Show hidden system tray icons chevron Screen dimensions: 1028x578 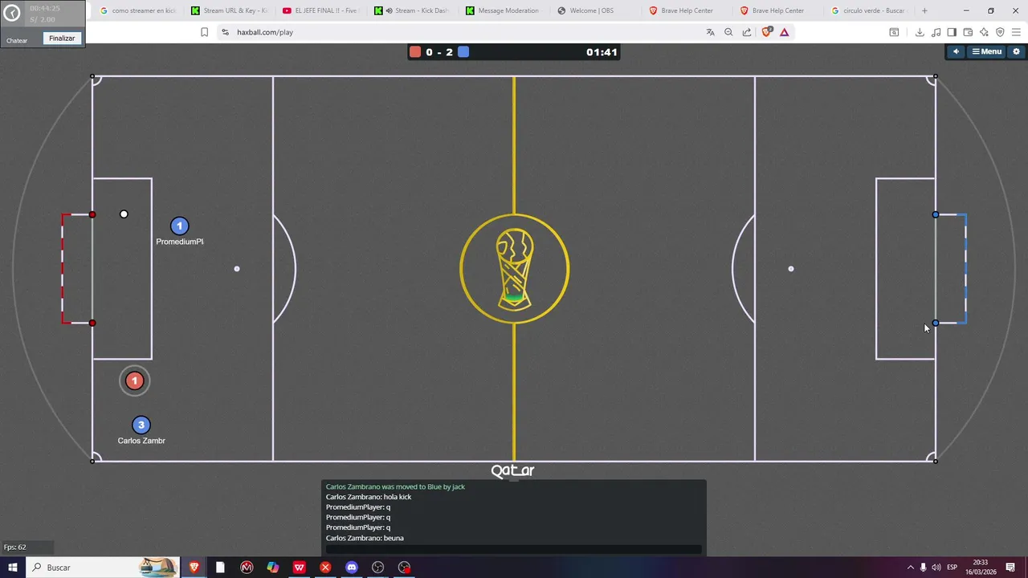[x=910, y=568]
